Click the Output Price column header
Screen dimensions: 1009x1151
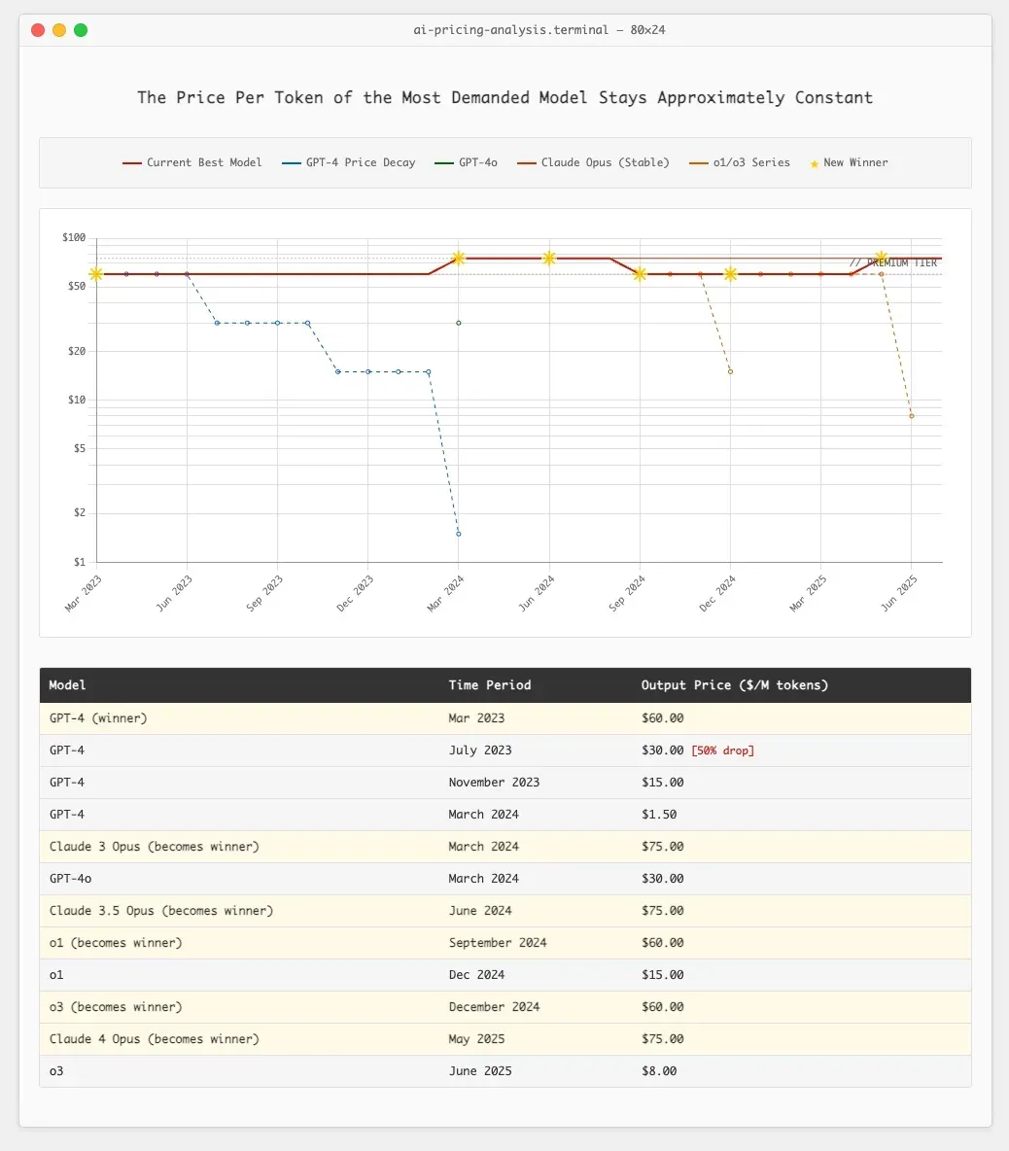735,685
